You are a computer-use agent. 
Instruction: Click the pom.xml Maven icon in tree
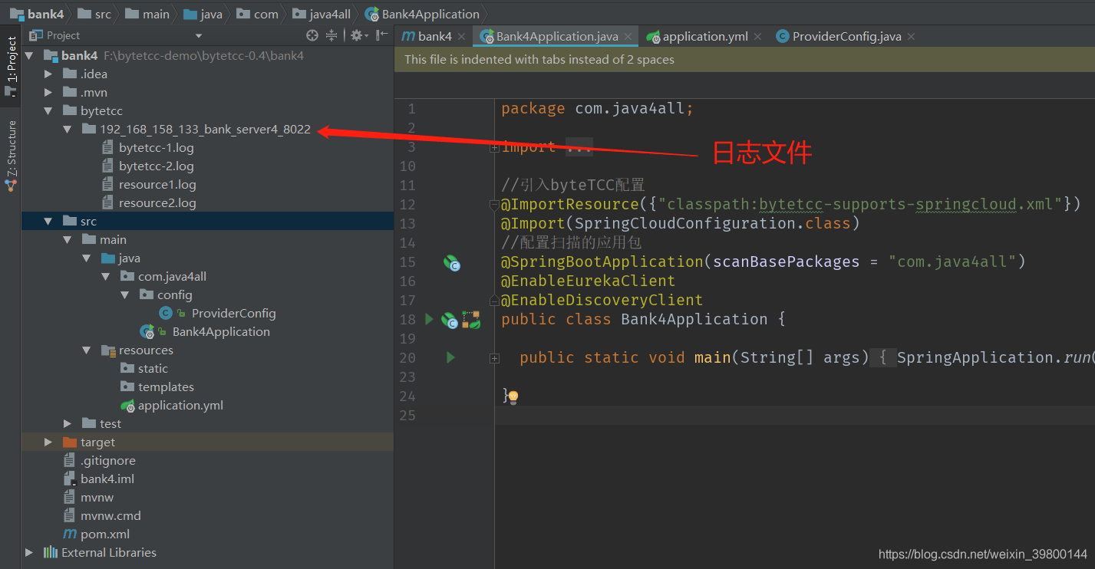(70, 534)
